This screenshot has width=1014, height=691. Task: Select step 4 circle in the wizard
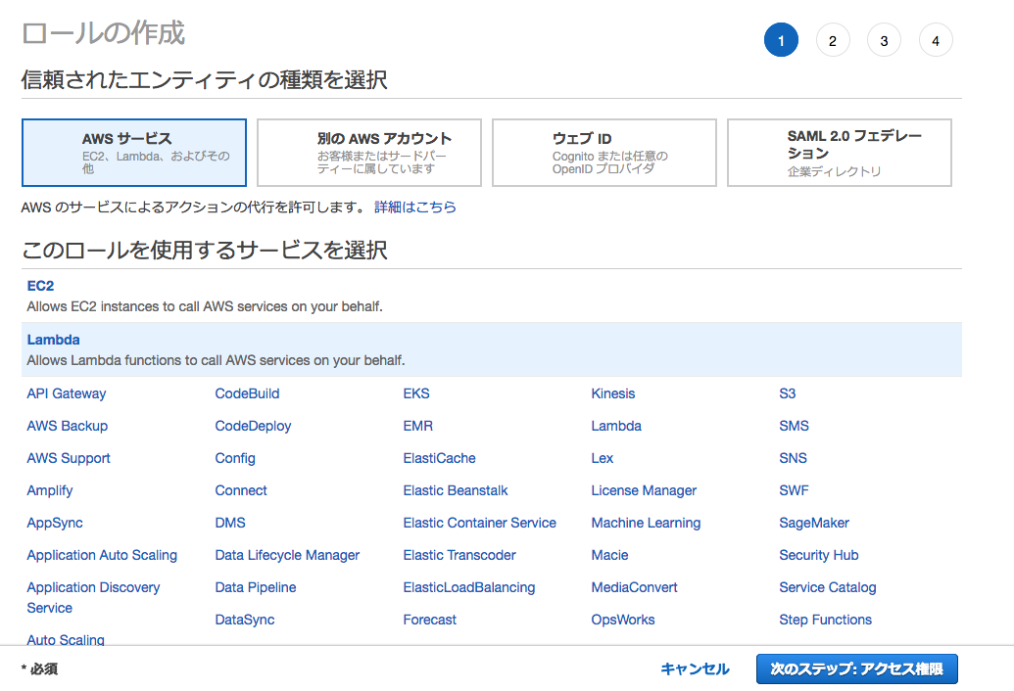click(x=935, y=40)
